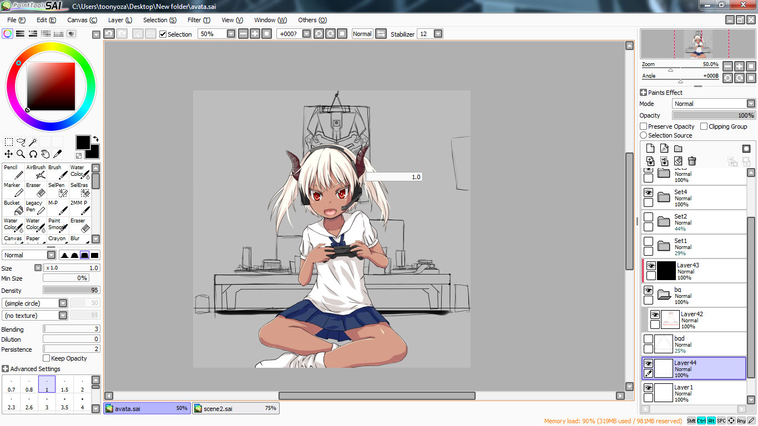Image resolution: width=758 pixels, height=426 pixels.
Task: Select the hand pan tool
Action: [x=46, y=154]
